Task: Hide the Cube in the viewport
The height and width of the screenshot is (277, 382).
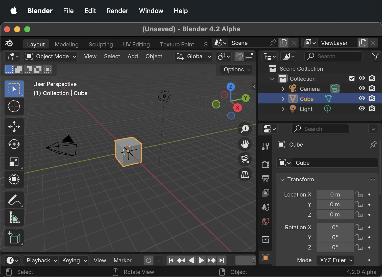Action: click(362, 98)
